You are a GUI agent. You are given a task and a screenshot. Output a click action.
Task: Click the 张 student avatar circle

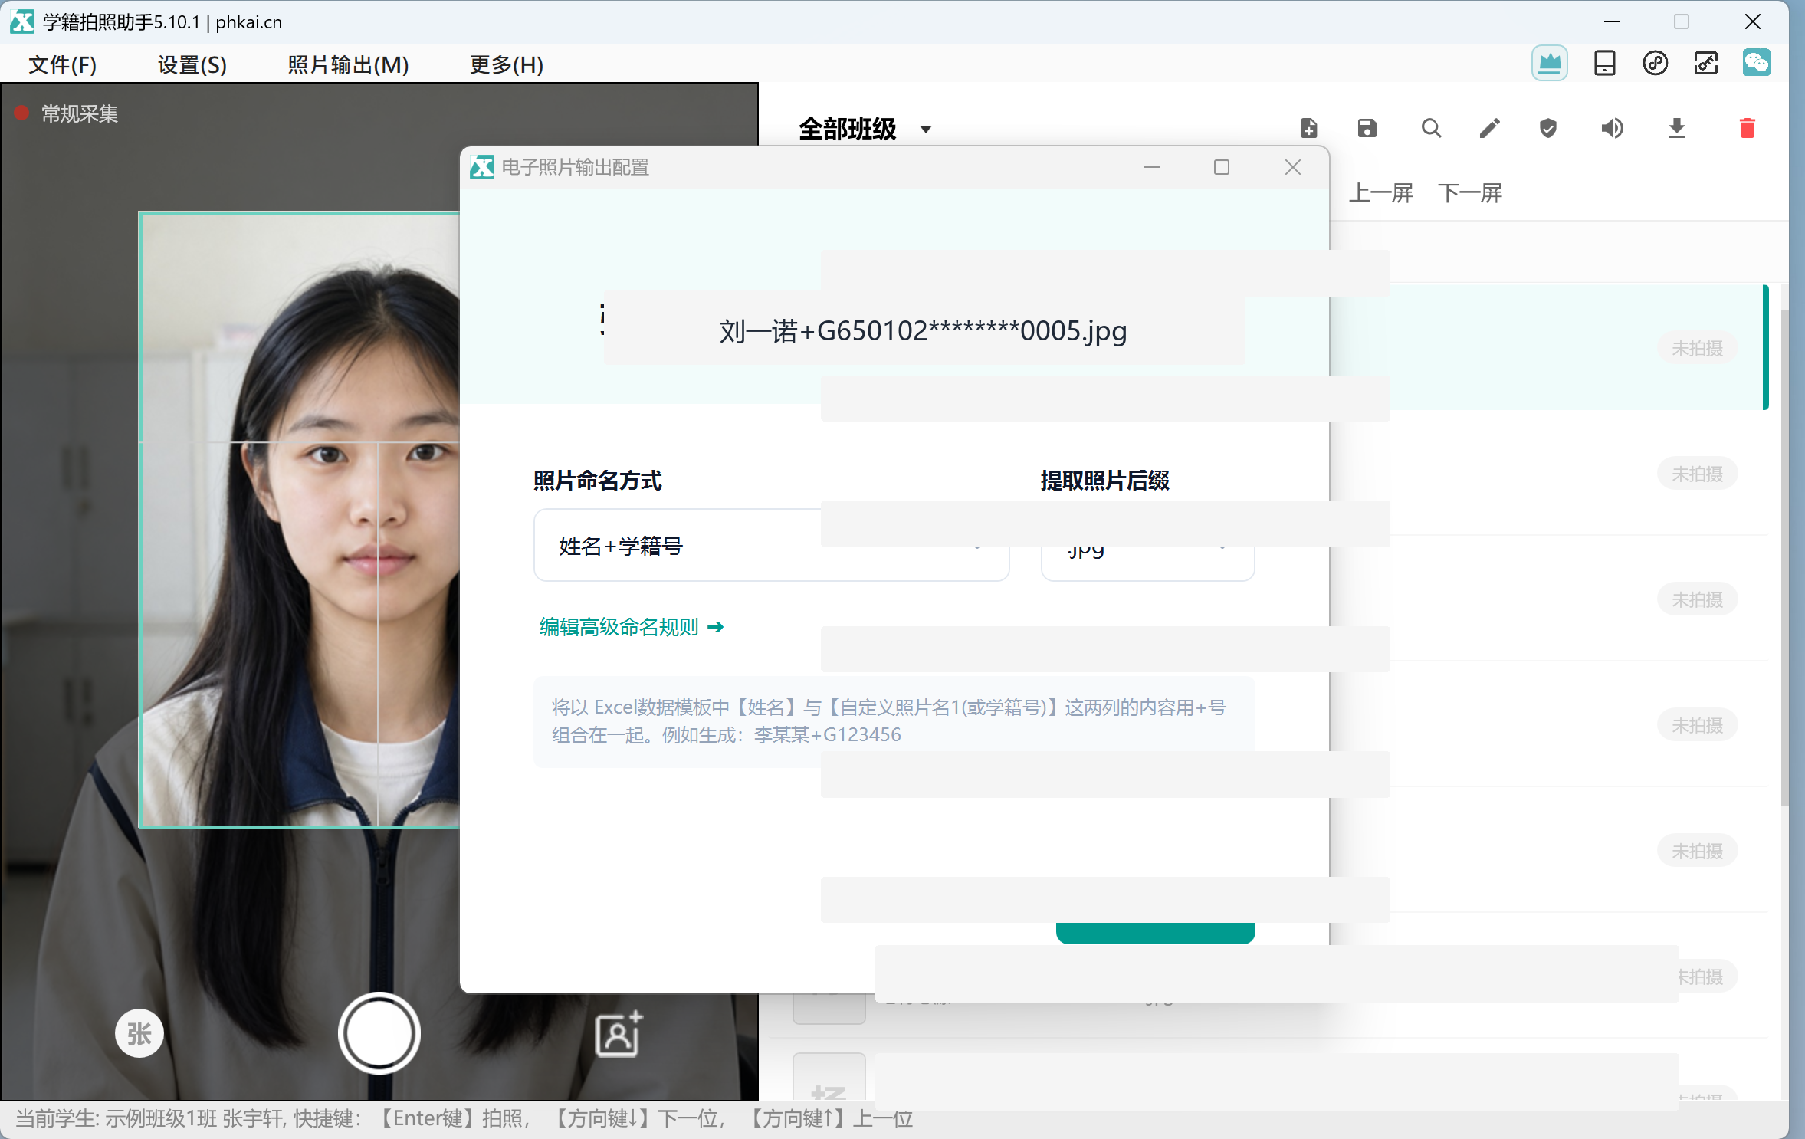139,1033
